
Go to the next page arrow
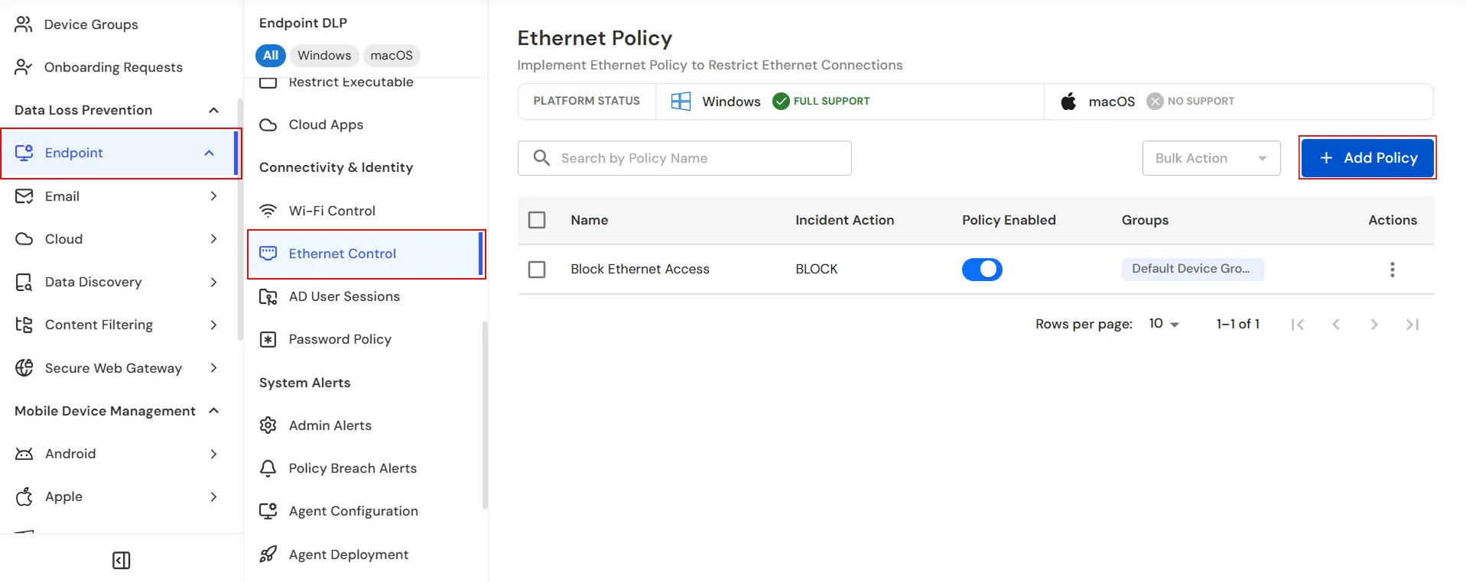[x=1374, y=325]
